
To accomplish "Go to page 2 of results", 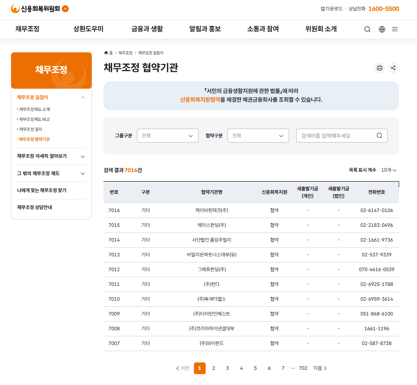I will [214, 368].
